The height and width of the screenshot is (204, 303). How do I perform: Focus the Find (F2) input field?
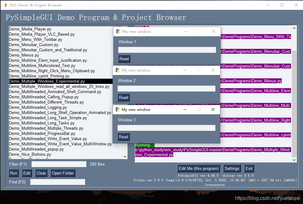pyautogui.click(x=57, y=182)
